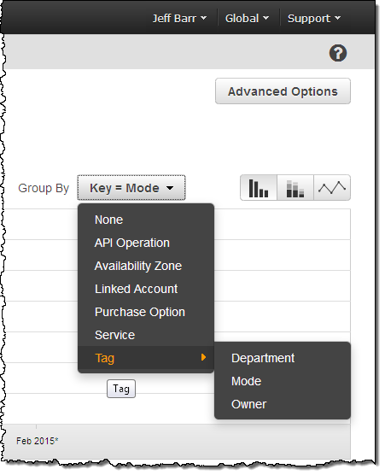Switch to the stacked bar chart view

[x=295, y=188]
